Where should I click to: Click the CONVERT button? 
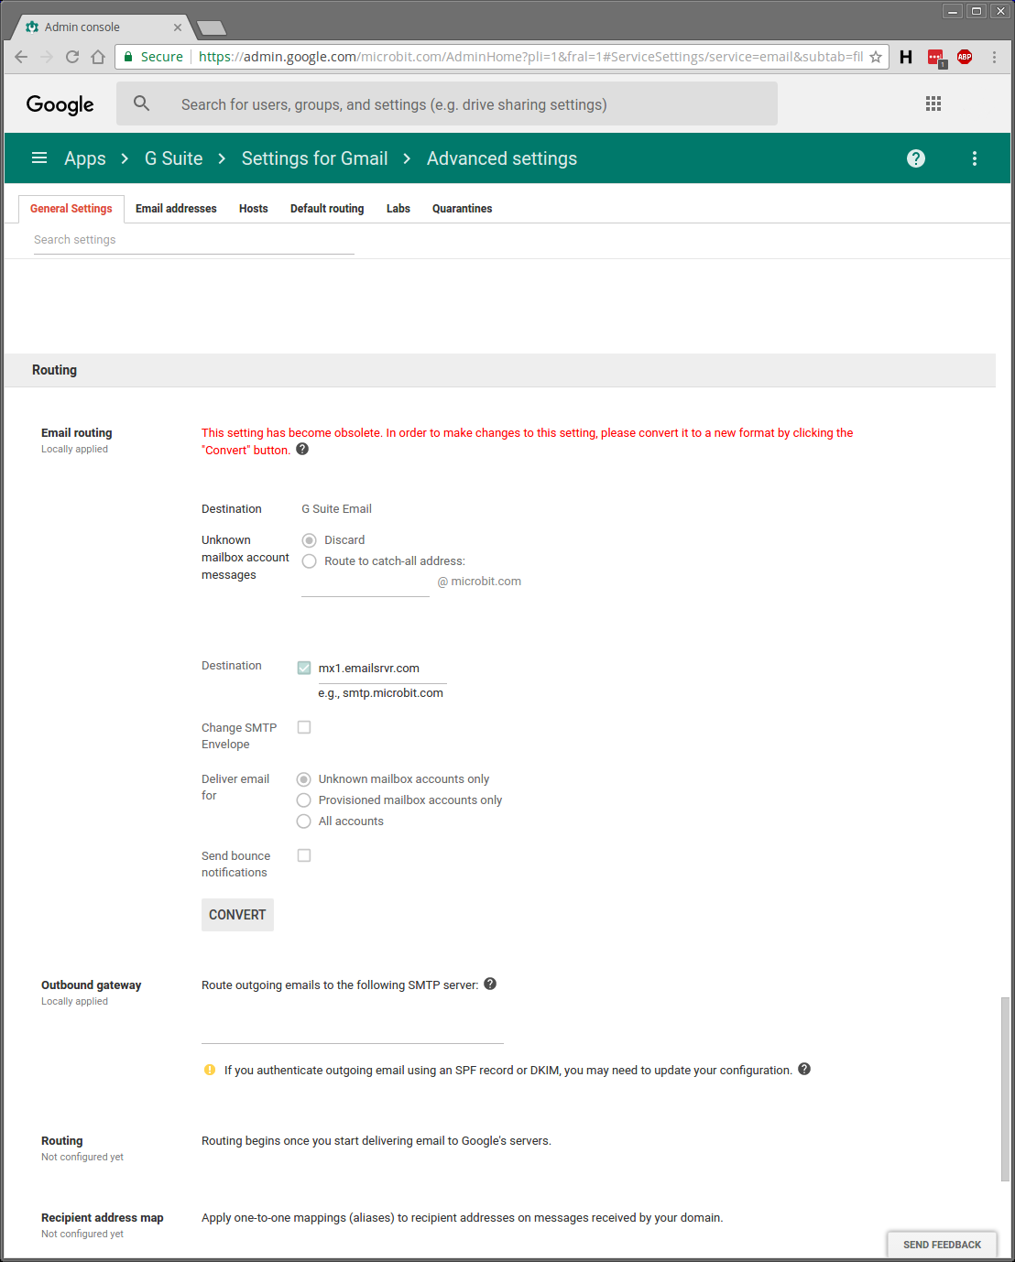[x=237, y=915]
